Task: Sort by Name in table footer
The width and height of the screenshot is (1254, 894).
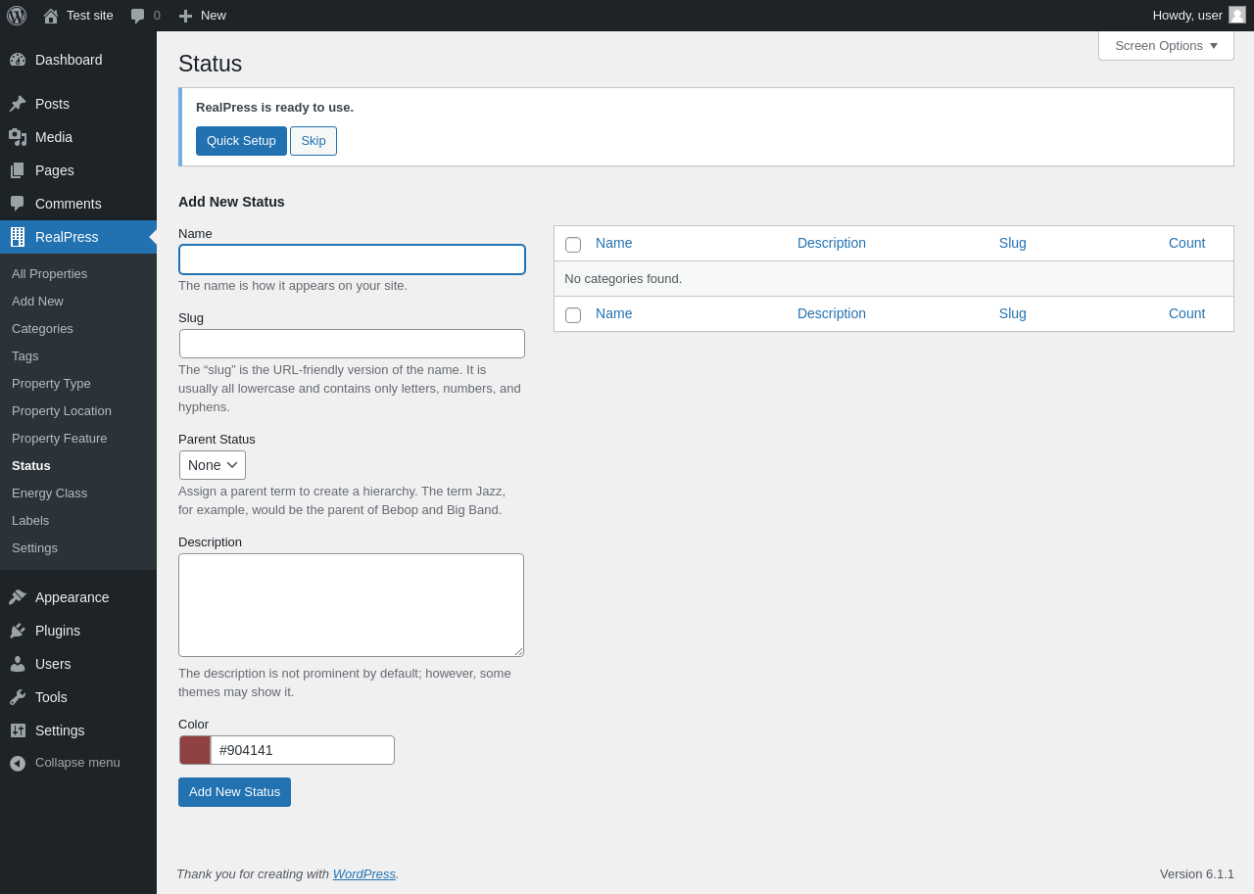Action: click(614, 313)
